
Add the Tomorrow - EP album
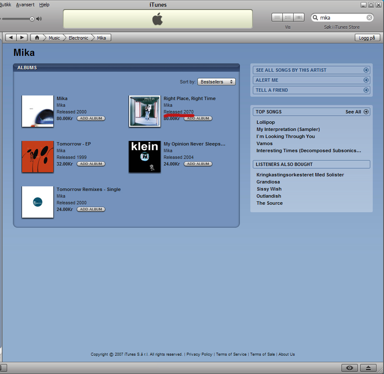click(x=91, y=164)
